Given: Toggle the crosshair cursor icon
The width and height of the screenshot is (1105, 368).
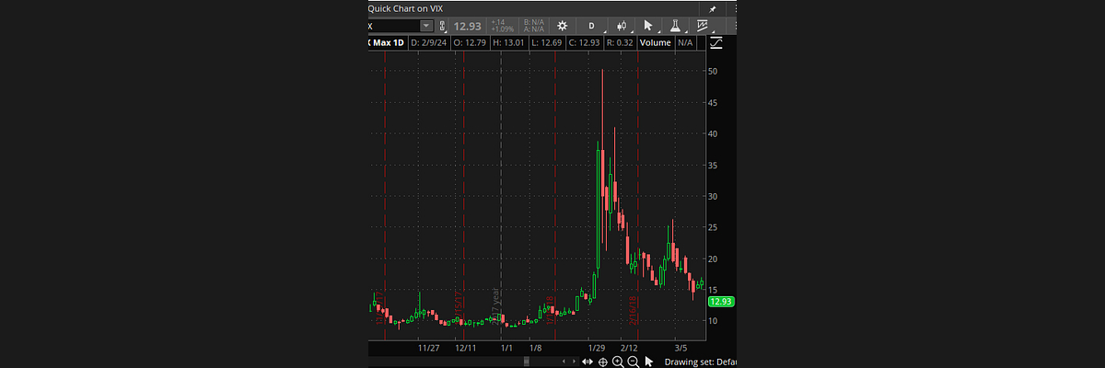Looking at the screenshot, I should coord(603,362).
